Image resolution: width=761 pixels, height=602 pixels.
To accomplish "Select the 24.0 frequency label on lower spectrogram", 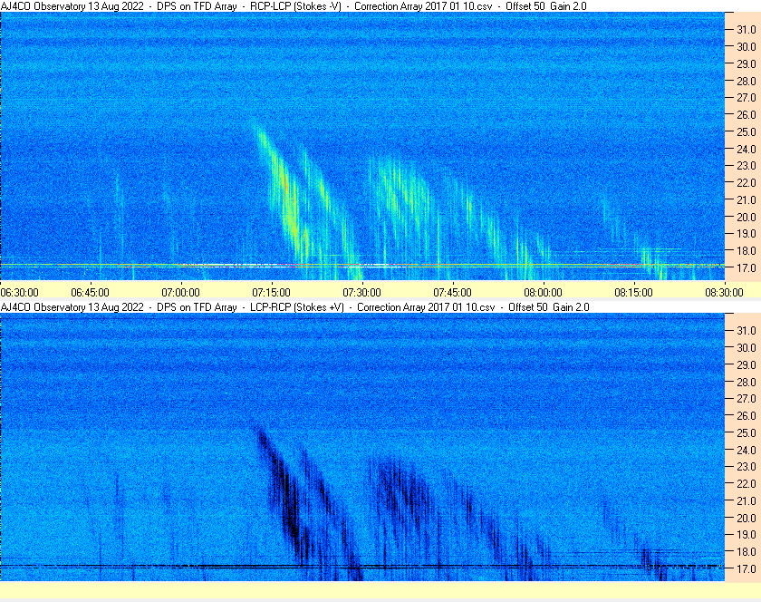I will click(x=747, y=450).
